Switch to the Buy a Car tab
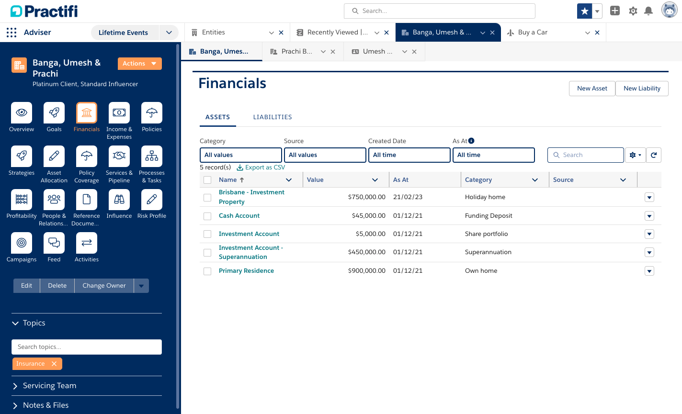Image resolution: width=682 pixels, height=414 pixels. tap(533, 33)
